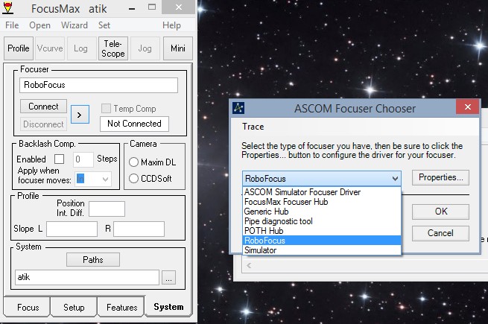Click the Tele-Scope toolbar button
Viewport: 488px width, 324px height.
(113, 48)
